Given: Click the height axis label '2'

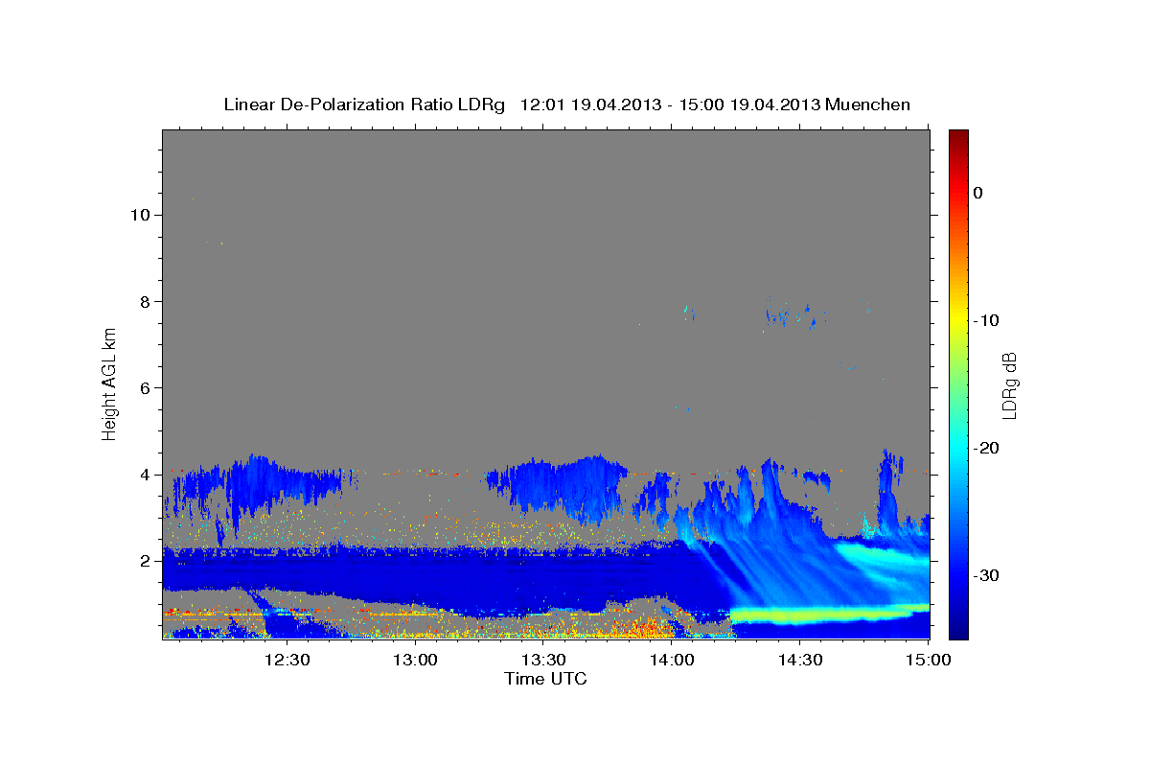Looking at the screenshot, I should [143, 561].
